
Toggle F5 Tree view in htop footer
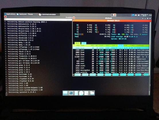click(107, 75)
